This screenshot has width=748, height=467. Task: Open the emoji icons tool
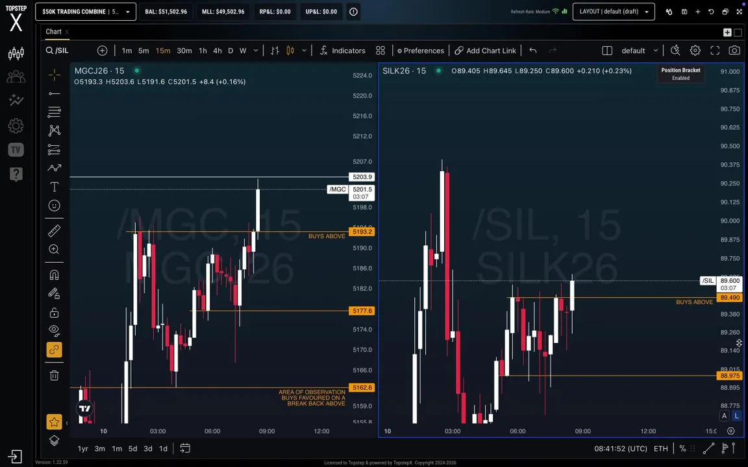pos(55,206)
